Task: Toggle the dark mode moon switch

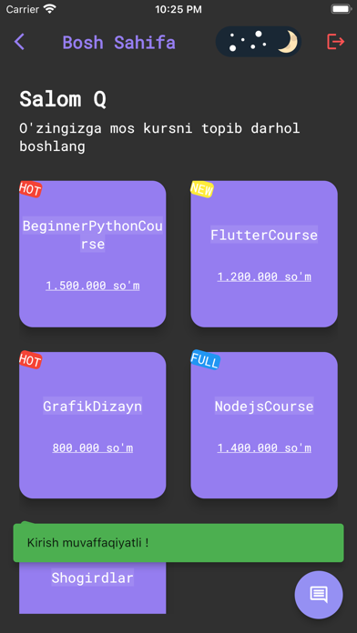Action: click(259, 42)
